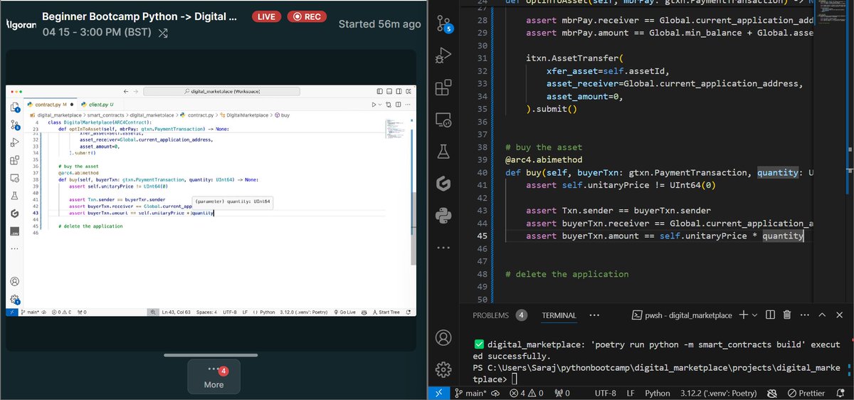Create a new terminal with the plus icon
The width and height of the screenshot is (854, 400).
pyautogui.click(x=743, y=315)
